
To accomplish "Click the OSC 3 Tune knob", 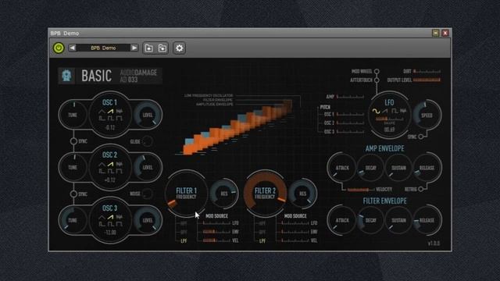I will 73,220.
